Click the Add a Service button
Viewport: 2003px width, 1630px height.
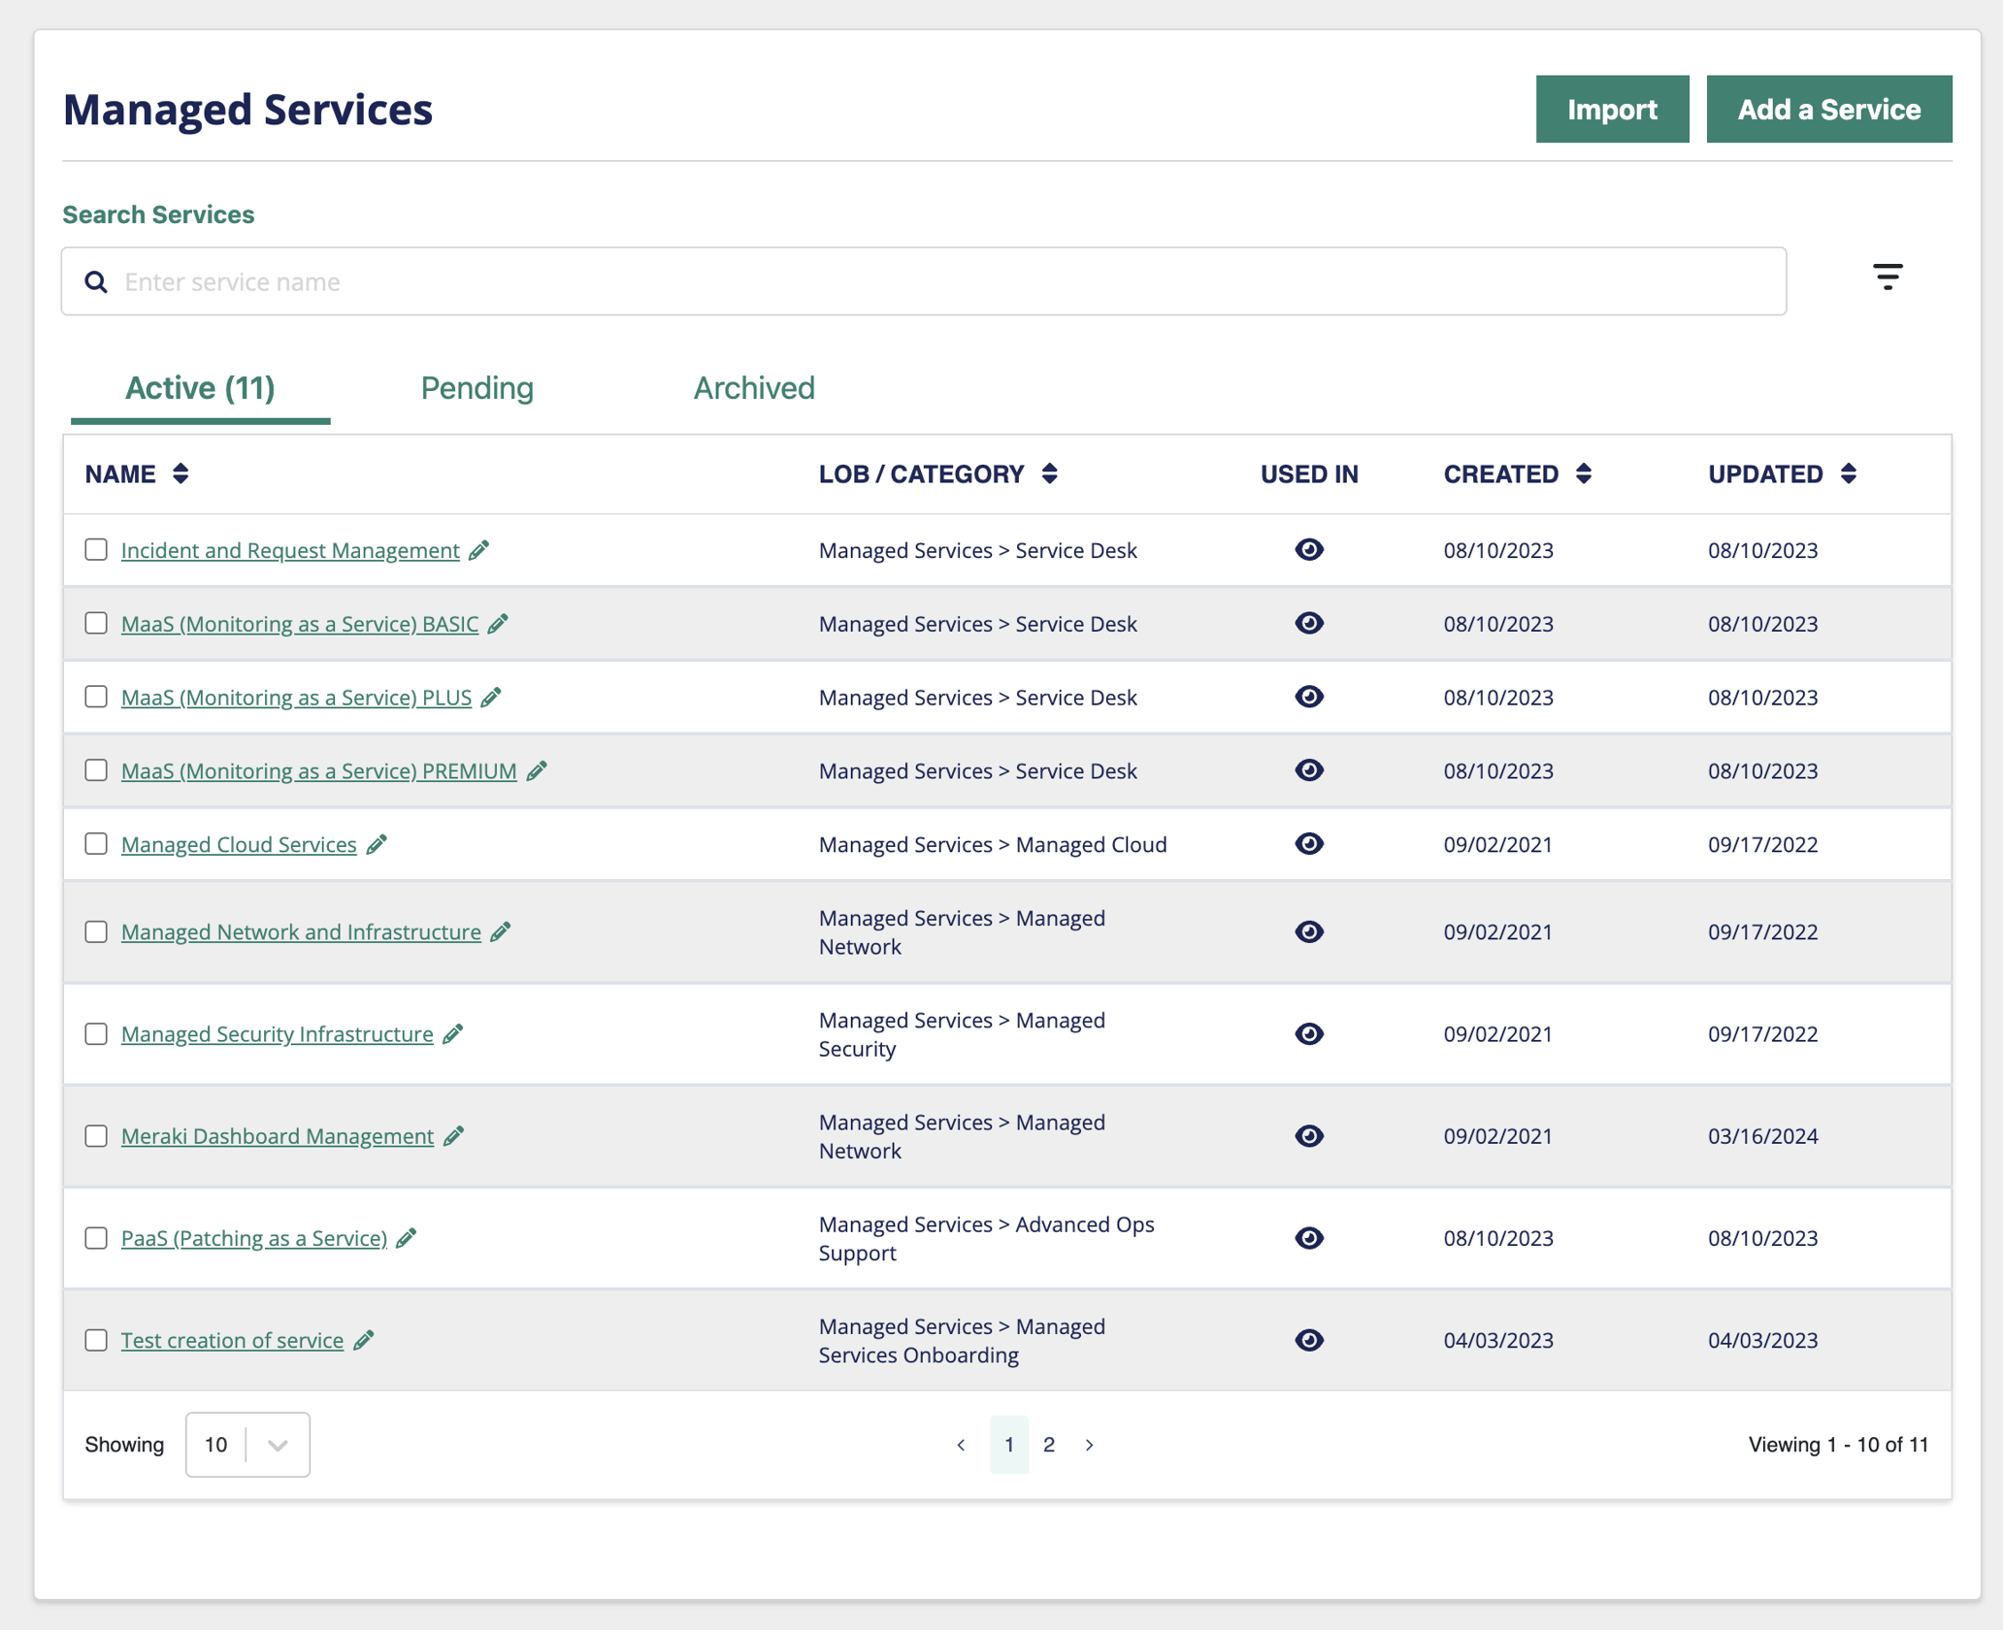(1829, 109)
